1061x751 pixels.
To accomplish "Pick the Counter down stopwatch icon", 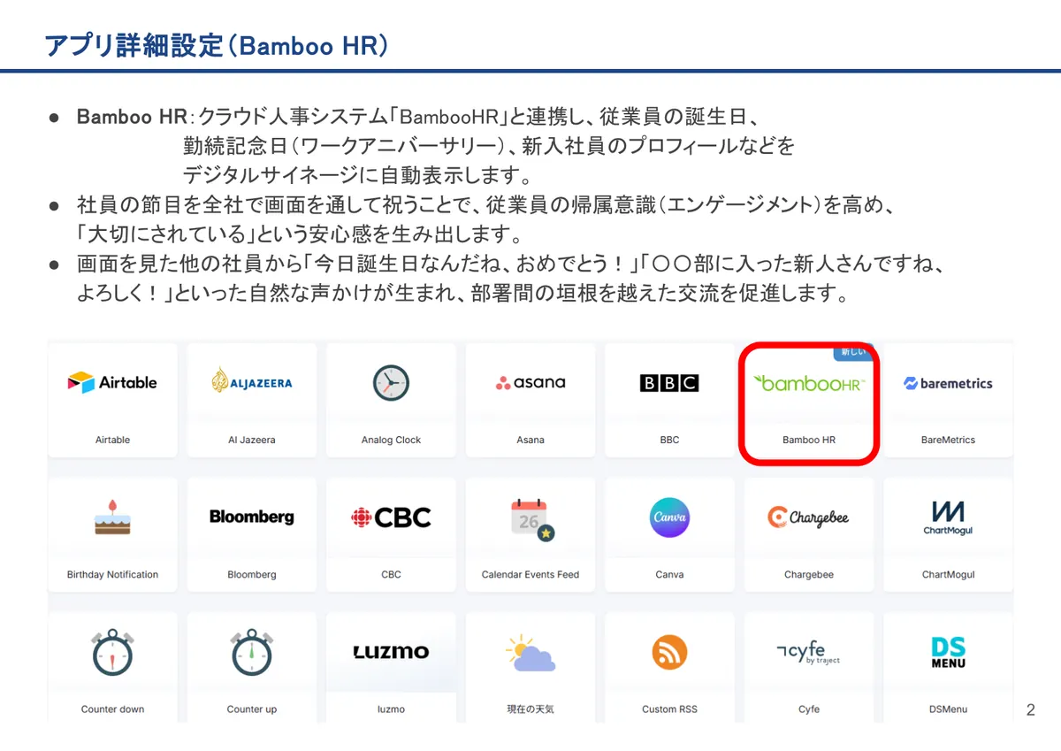I will pos(112,652).
